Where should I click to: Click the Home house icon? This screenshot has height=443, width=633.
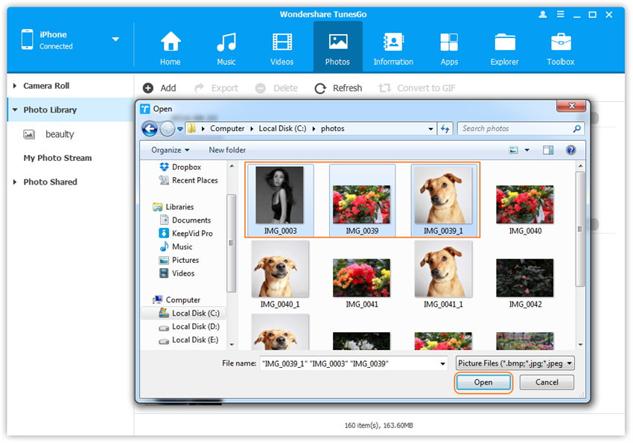coord(171,42)
